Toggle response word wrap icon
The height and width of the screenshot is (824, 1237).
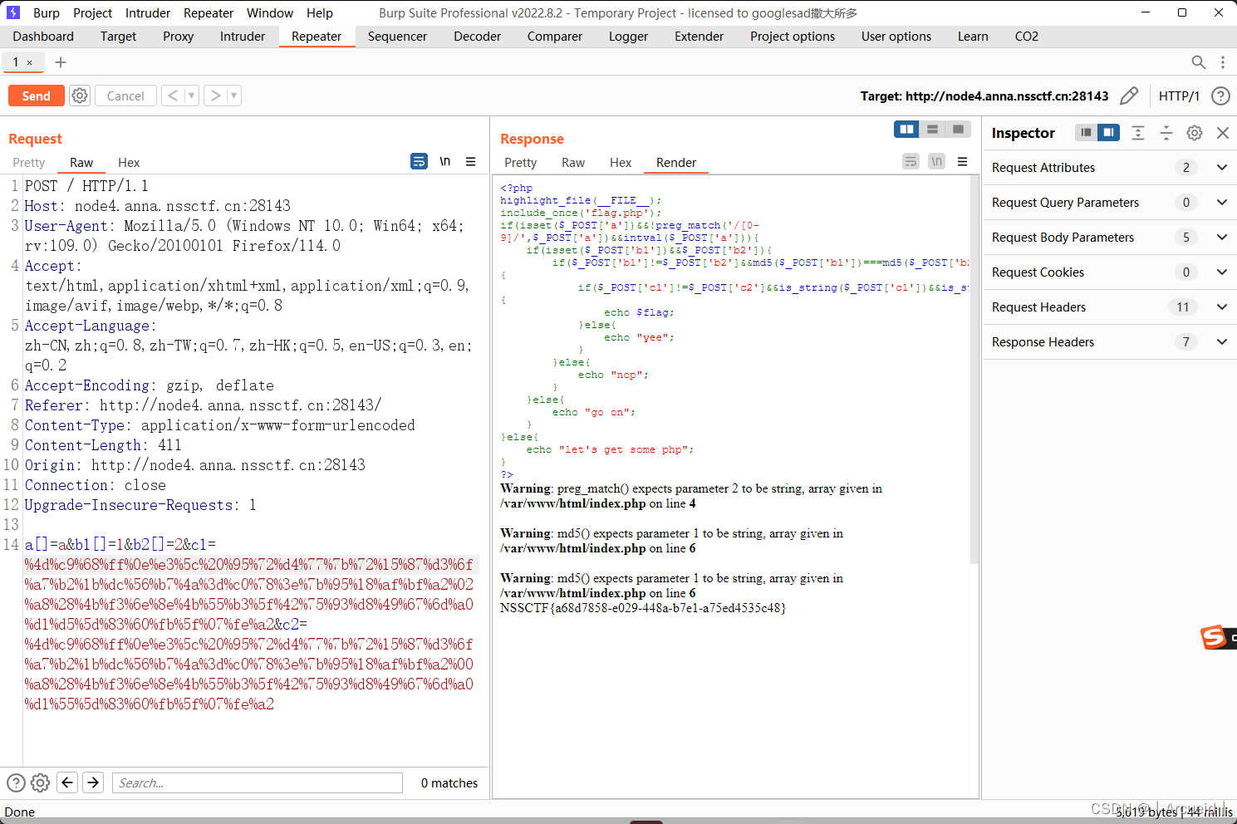(x=911, y=161)
